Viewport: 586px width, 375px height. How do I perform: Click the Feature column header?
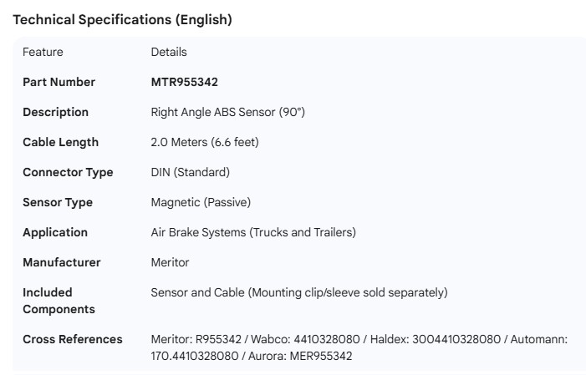[43, 52]
